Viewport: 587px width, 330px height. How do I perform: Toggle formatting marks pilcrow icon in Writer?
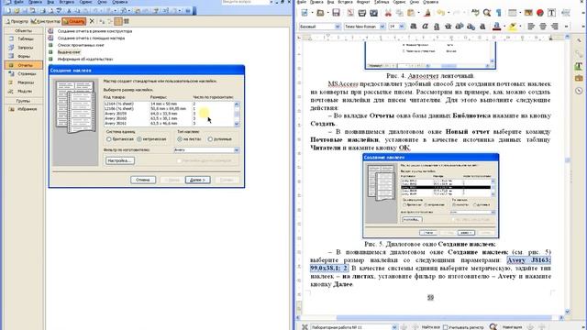pos(499,13)
